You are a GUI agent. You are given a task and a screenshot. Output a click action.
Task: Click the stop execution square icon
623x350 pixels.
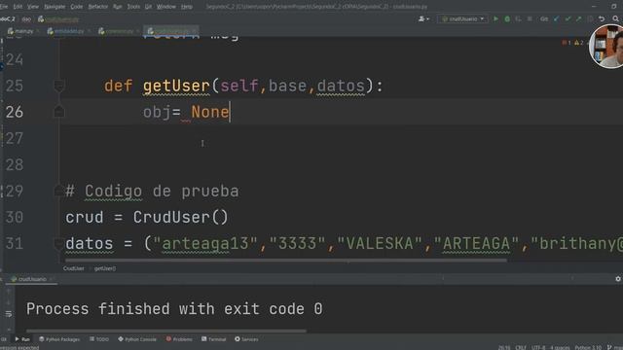pos(530,18)
